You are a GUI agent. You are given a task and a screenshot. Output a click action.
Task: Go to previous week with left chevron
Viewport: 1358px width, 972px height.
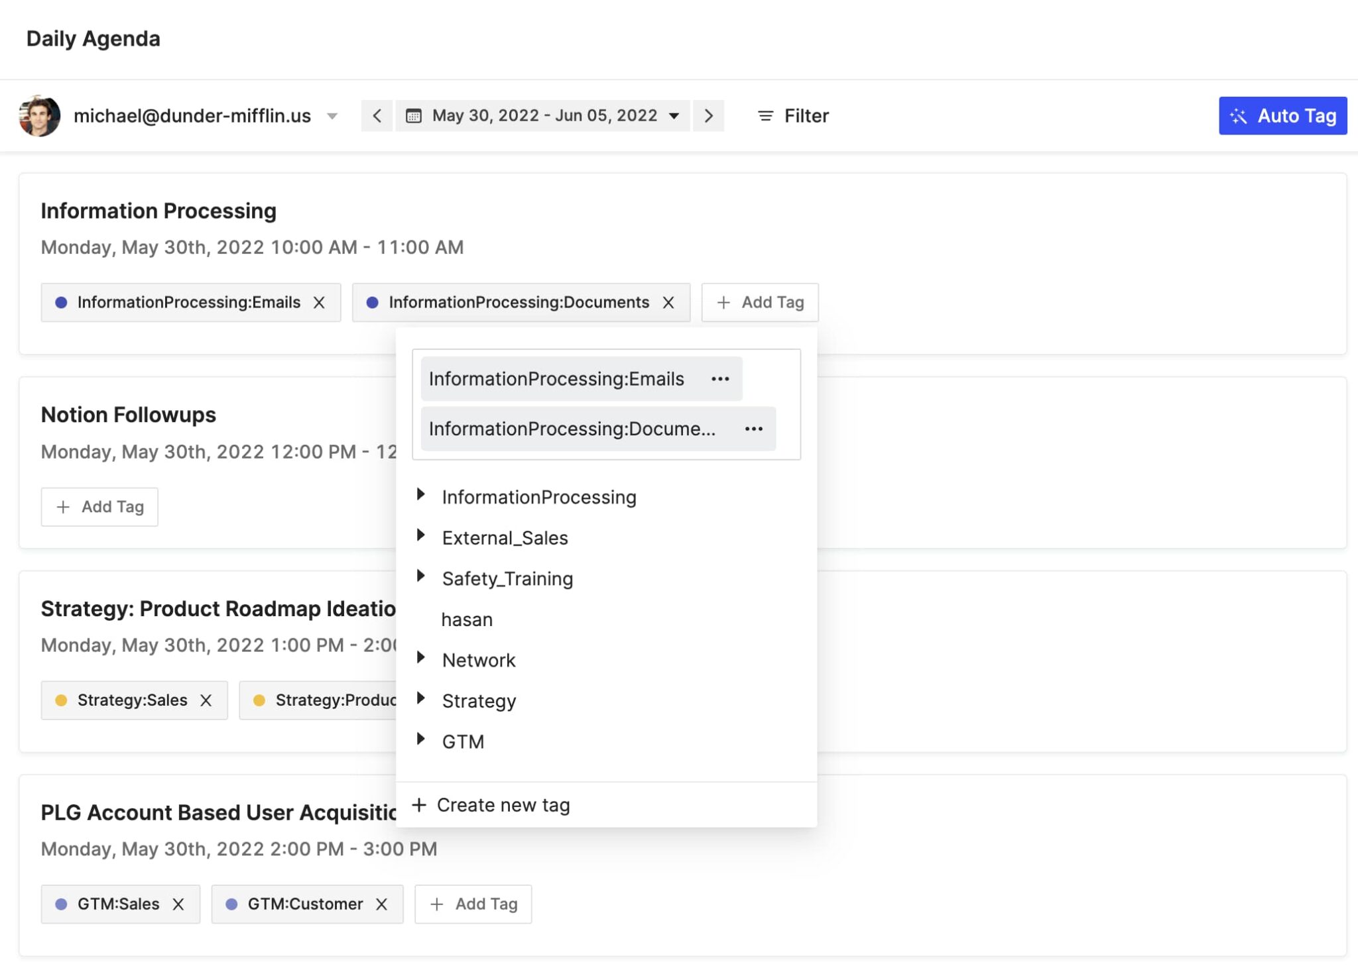377,115
